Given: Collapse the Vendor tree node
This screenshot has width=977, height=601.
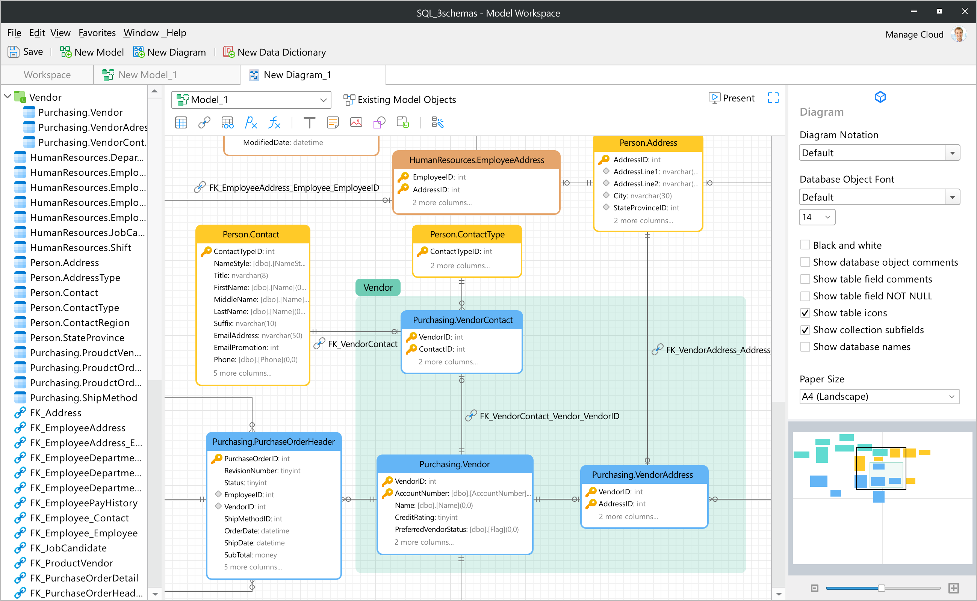Looking at the screenshot, I should tap(7, 97).
